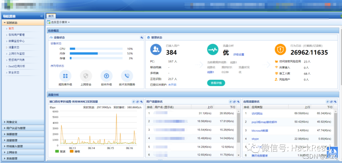Open 安全状态 from the menu
The height and width of the screenshot is (163, 342).
pyautogui.click(x=14, y=72)
